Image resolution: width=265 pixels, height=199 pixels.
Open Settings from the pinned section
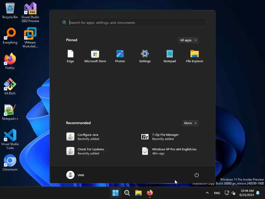(145, 56)
